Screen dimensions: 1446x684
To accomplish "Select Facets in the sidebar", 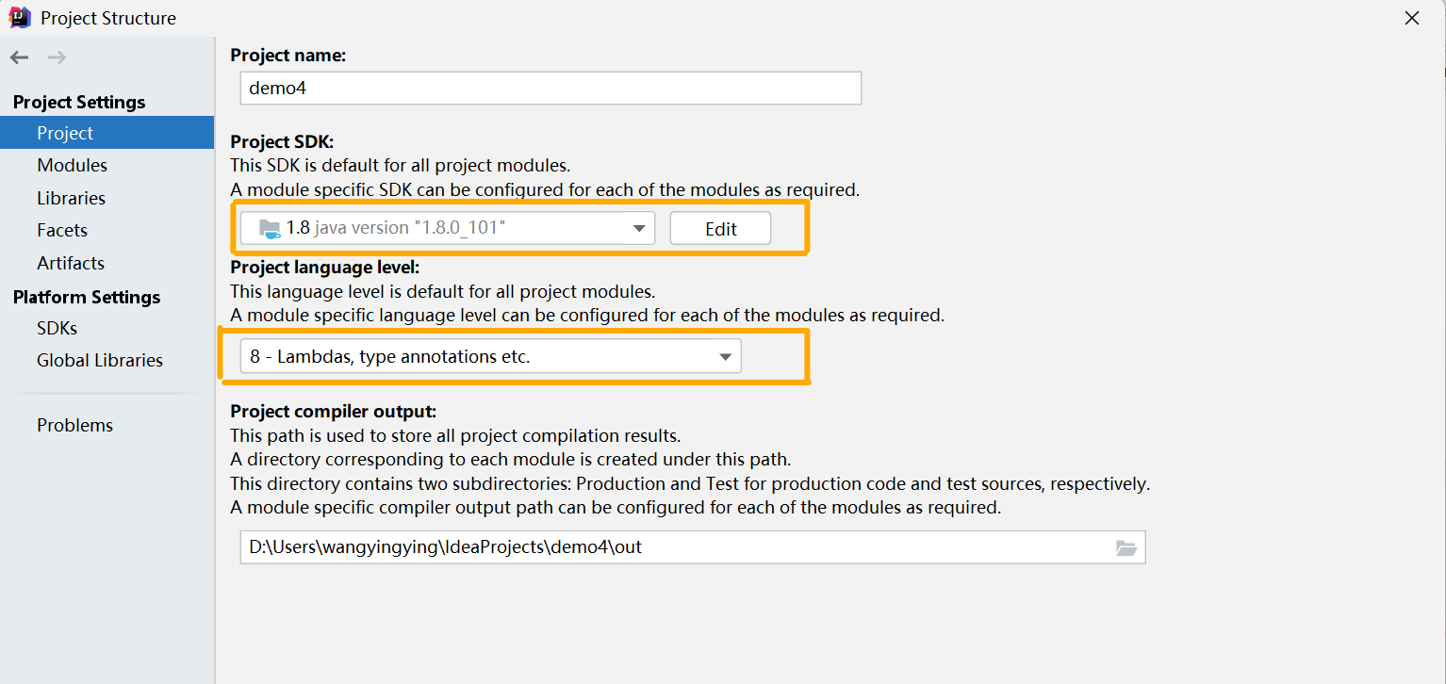I will 62,230.
